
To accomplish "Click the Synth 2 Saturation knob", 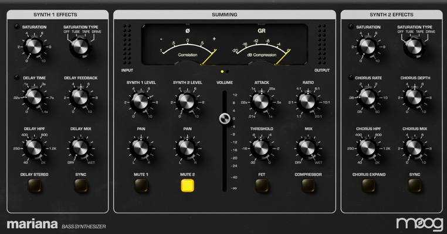I will click(x=368, y=46).
